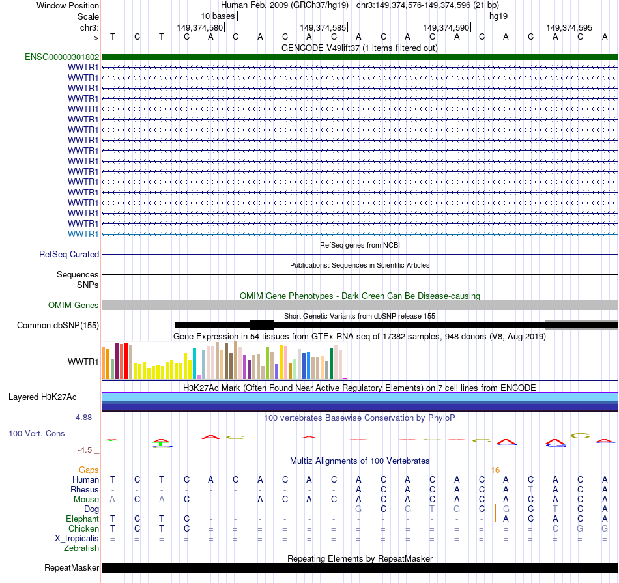The image size is (619, 583).
Task: Click position marker 149,374,585
Action: pos(323,27)
